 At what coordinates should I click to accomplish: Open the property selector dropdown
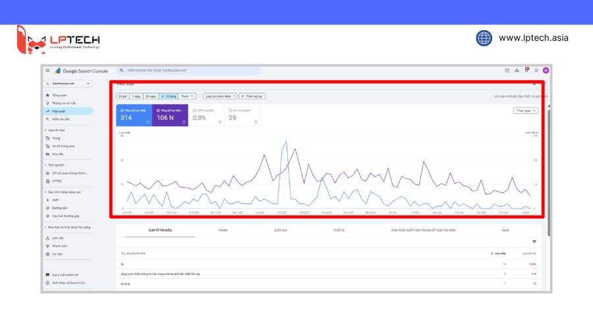click(69, 84)
